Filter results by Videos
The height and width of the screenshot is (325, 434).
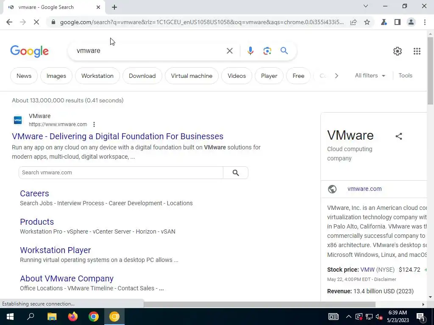pyautogui.click(x=236, y=76)
